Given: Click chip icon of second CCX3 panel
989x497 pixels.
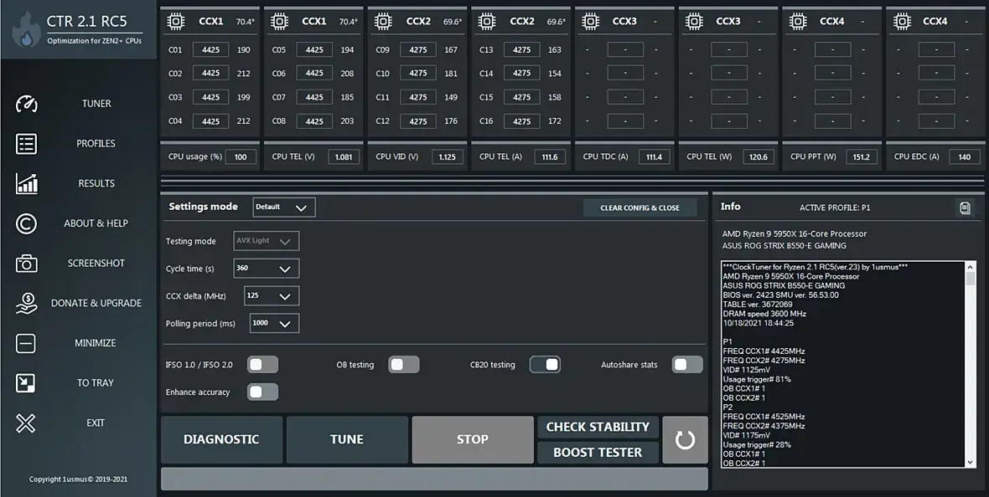Looking at the screenshot, I should pos(695,22).
